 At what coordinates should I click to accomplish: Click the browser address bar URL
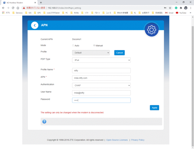[x=64, y=8]
